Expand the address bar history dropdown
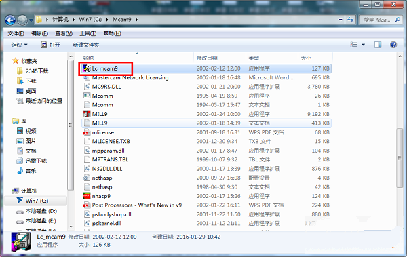The image size is (407, 257). click(x=341, y=20)
